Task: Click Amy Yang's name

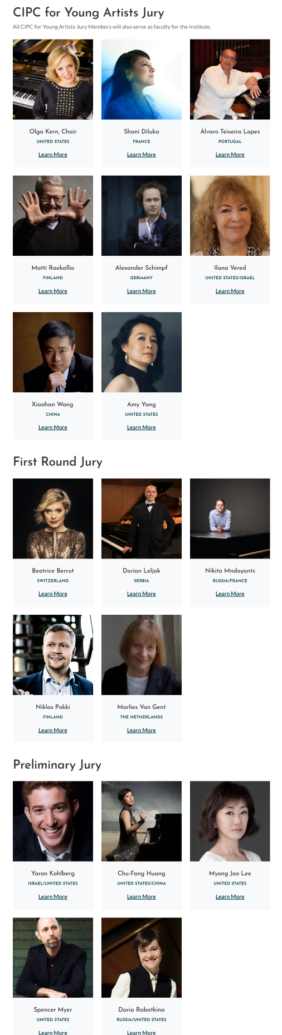Action: (142, 404)
